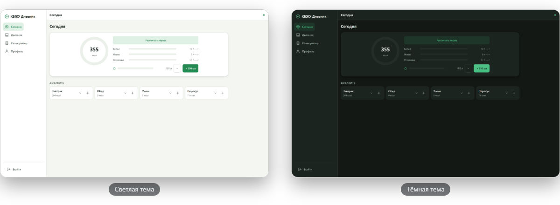Click the Тёмная тема caption label
Image resolution: width=560 pixels, height=205 pixels.
tap(426, 189)
